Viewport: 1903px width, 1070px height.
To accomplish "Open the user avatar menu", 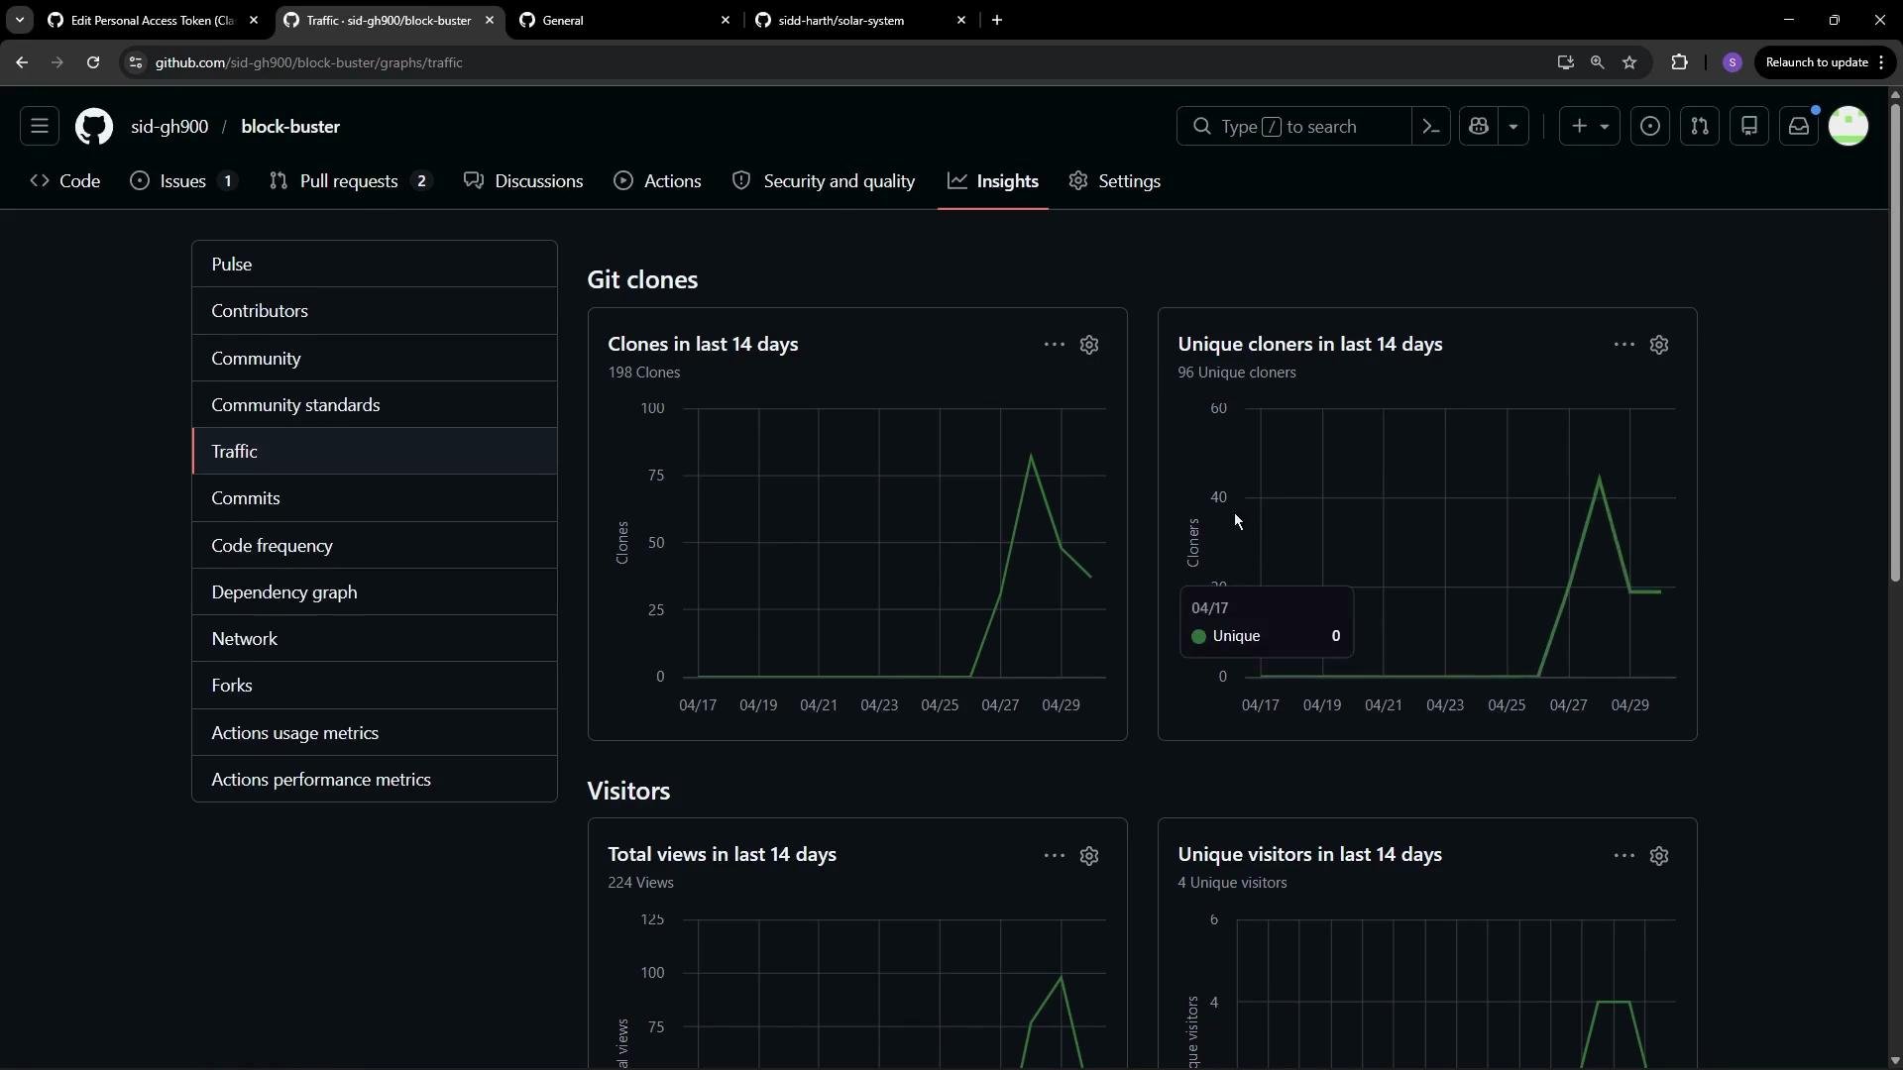I will [x=1848, y=127].
